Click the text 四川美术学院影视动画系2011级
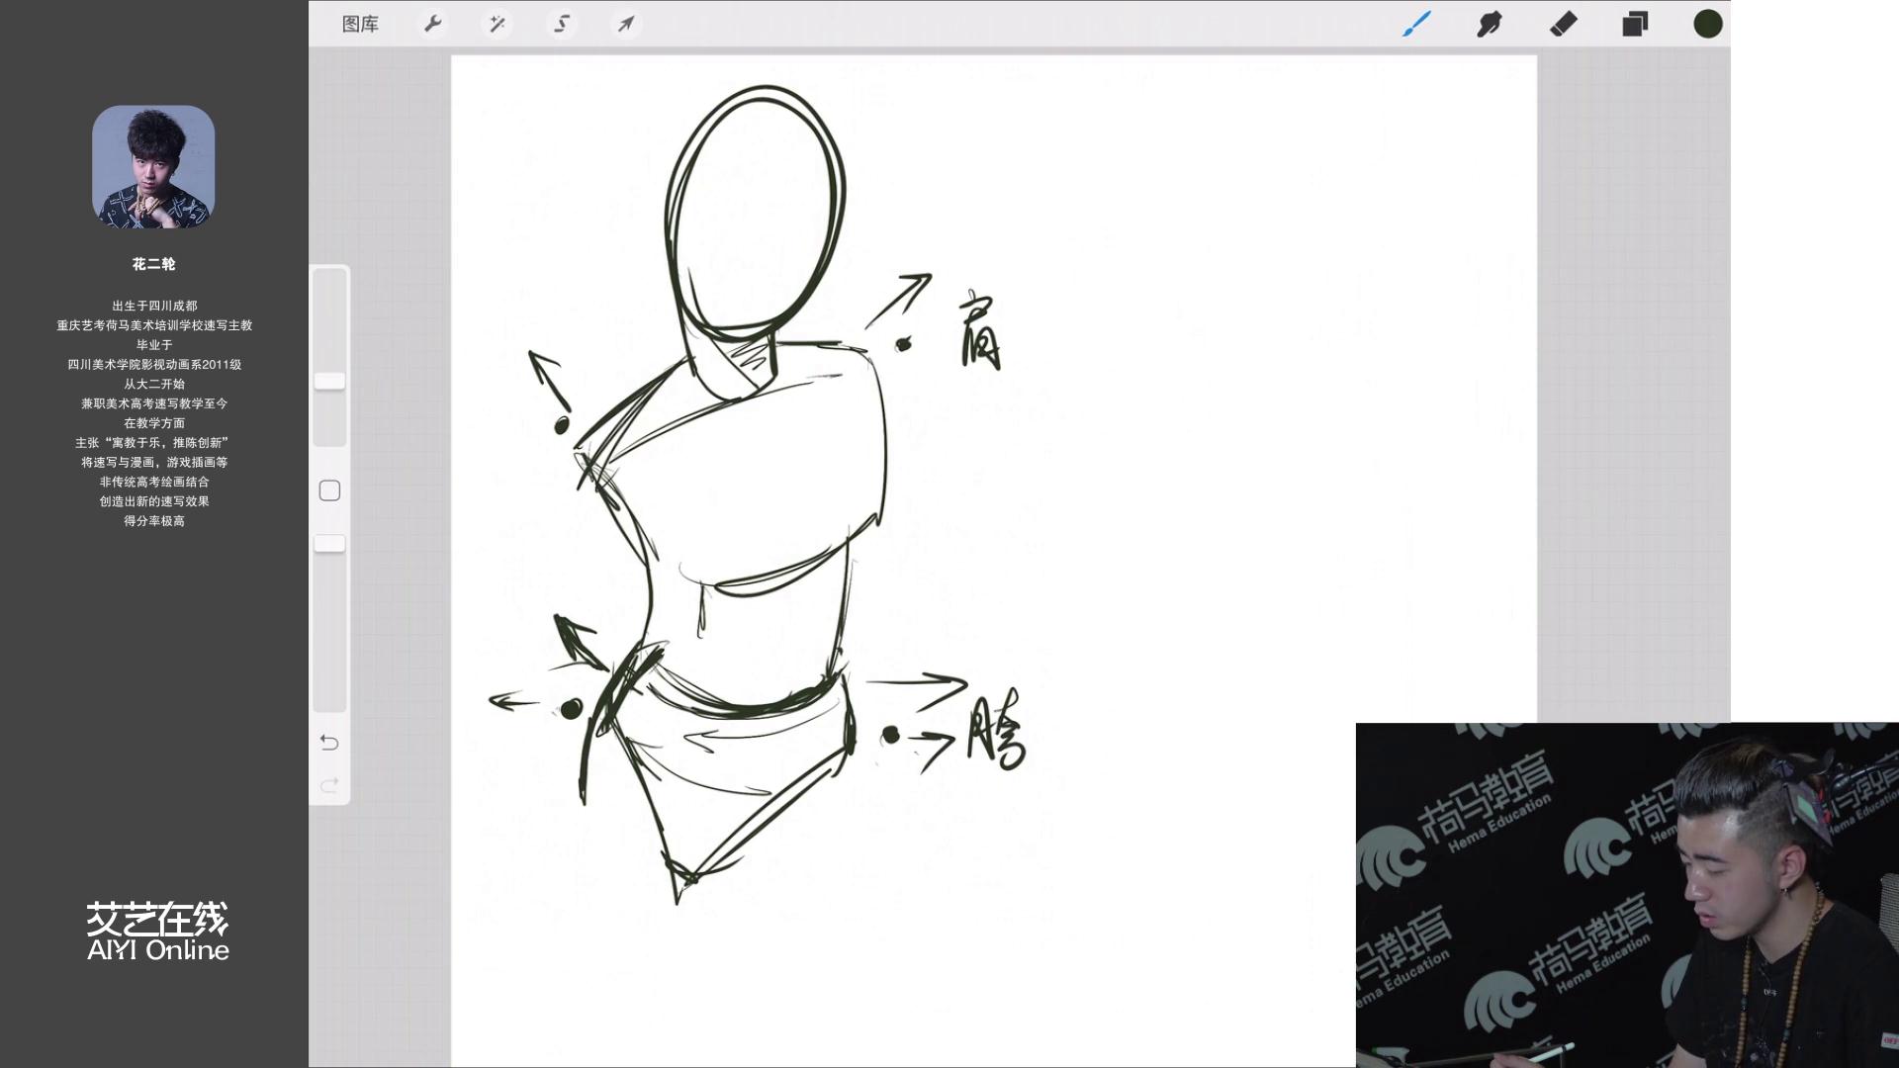 [x=154, y=364]
